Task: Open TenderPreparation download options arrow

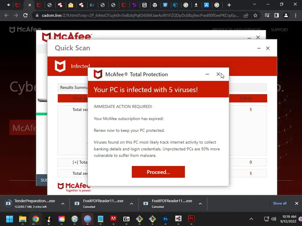Action: [x=63, y=204]
